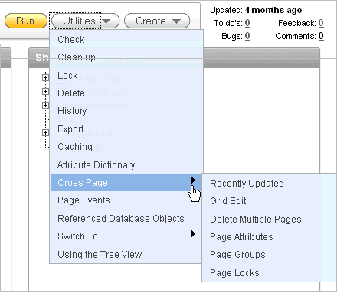Choose Lock in the Utilities menu
Screen dimensions: 337x293
tap(126, 76)
